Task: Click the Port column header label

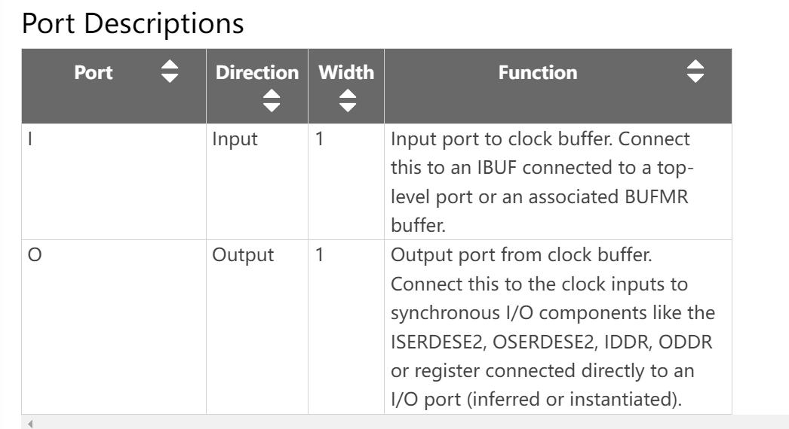Action: coord(93,73)
